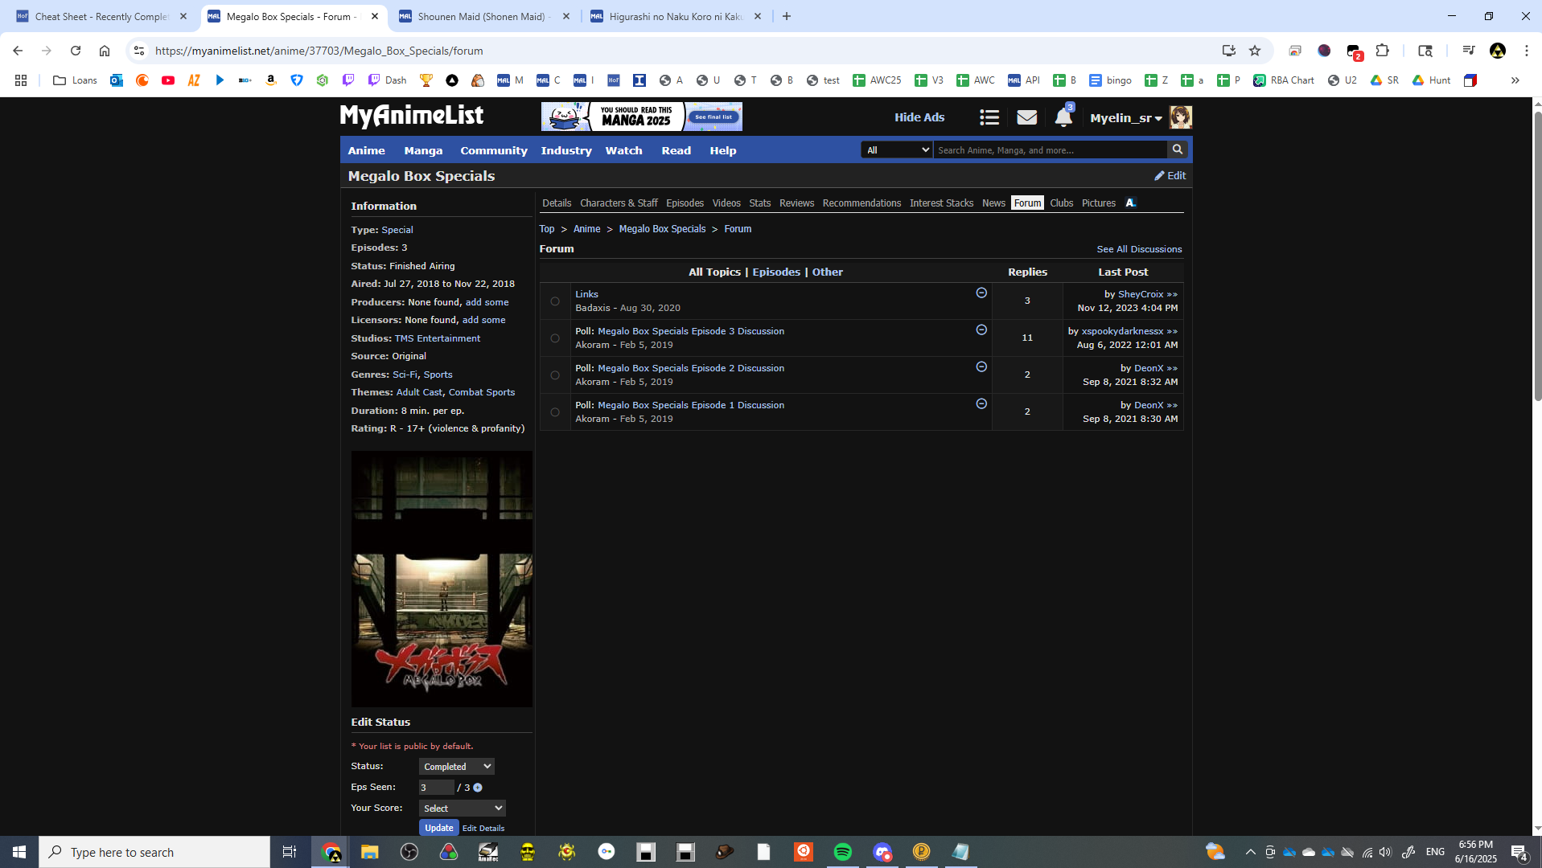Viewport: 1542px width, 868px height.
Task: Open the Your Score Select dropdown
Action: coord(463,809)
